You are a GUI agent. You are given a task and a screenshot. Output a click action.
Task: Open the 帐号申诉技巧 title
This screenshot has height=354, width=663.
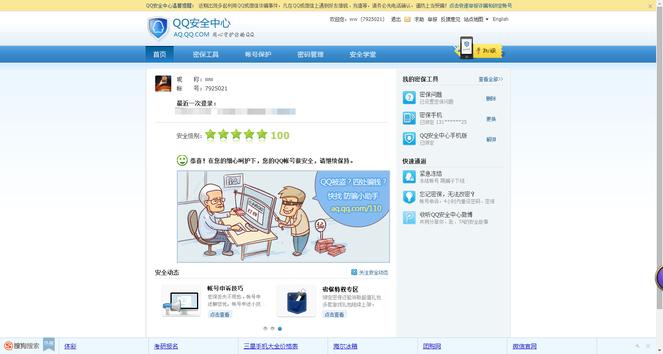click(225, 289)
